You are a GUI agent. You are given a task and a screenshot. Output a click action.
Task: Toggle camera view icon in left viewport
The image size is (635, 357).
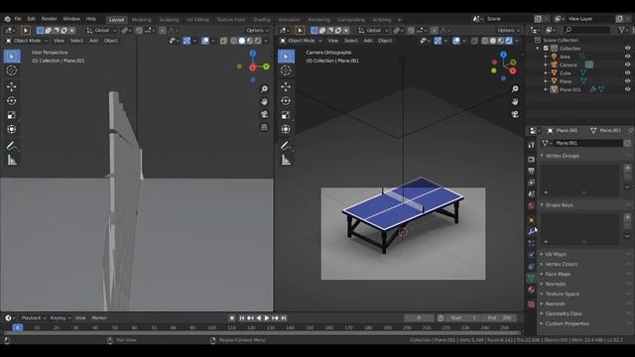264,114
